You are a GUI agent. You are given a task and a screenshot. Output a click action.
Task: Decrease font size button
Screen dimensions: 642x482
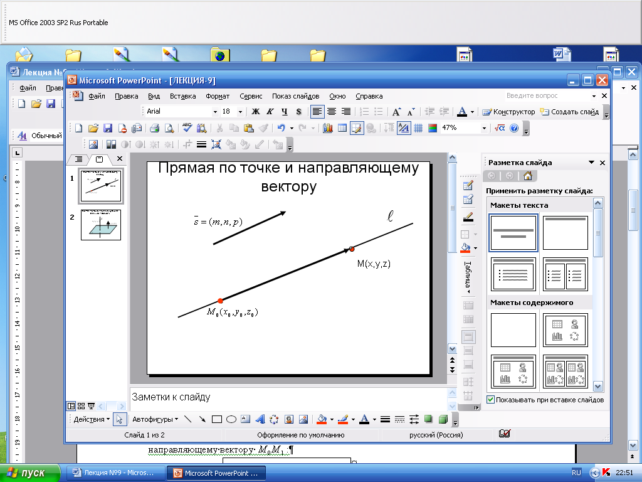[x=411, y=112]
